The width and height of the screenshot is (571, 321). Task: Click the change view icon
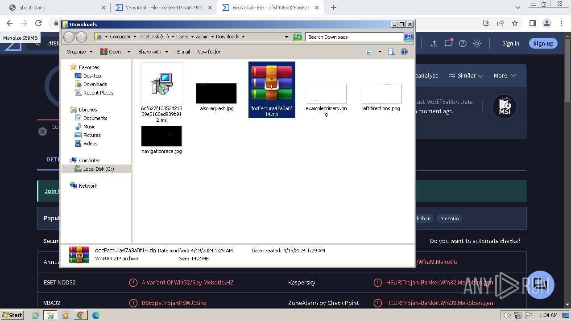coord(369,52)
